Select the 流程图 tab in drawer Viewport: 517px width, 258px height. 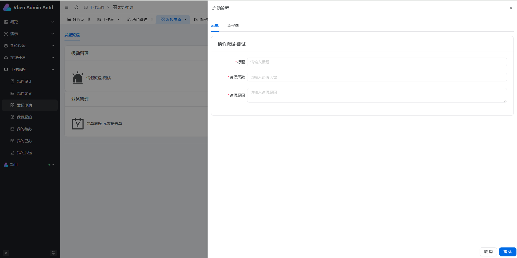pyautogui.click(x=233, y=25)
